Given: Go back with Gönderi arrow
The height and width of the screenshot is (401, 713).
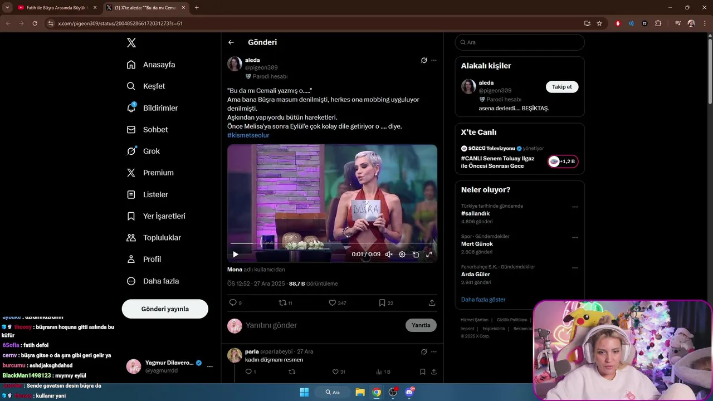Looking at the screenshot, I should [231, 42].
